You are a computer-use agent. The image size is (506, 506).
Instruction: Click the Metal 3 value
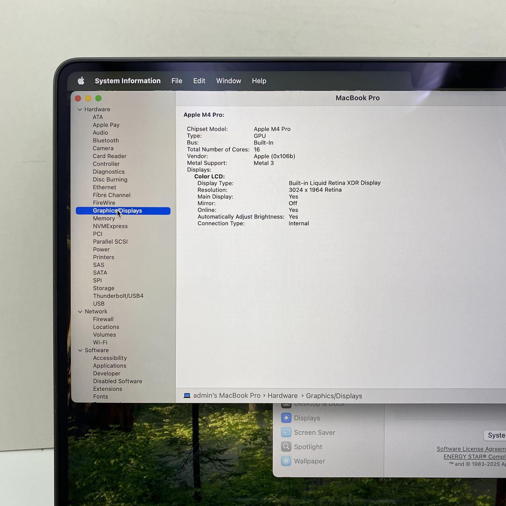tap(264, 163)
